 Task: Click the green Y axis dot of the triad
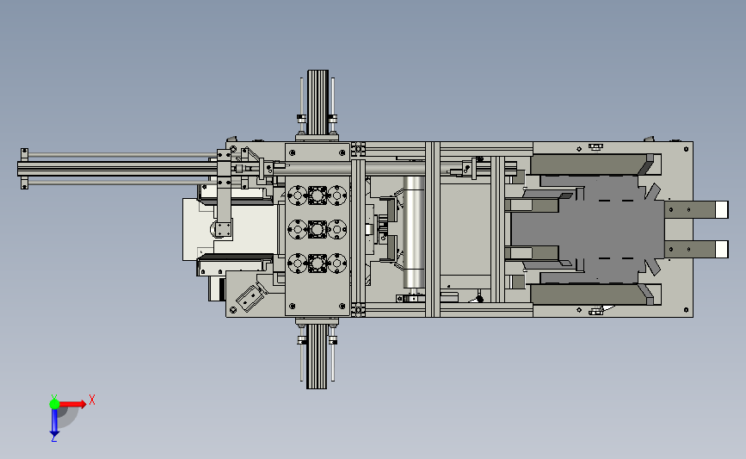point(54,404)
